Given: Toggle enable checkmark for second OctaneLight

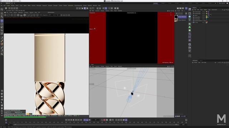Looking at the screenshot, I should click(x=205, y=14).
